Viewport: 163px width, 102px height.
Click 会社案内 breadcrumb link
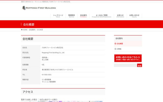point(32,30)
